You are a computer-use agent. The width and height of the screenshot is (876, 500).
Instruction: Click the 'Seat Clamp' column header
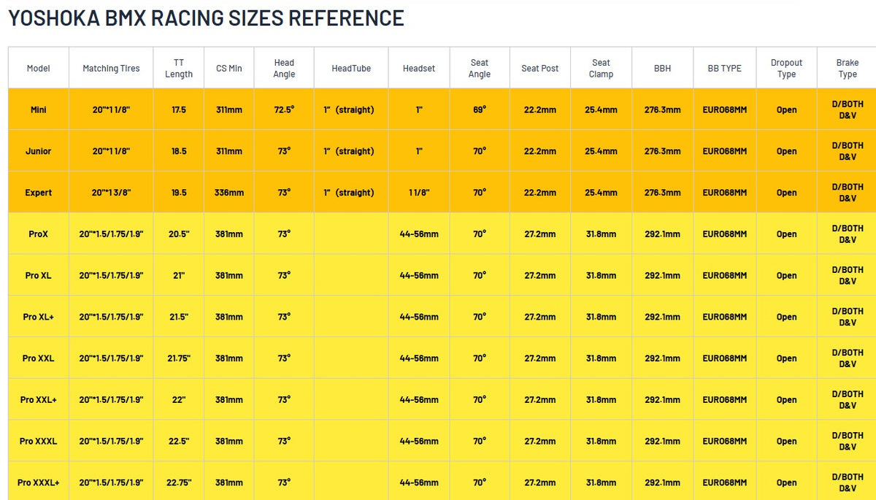pos(601,68)
